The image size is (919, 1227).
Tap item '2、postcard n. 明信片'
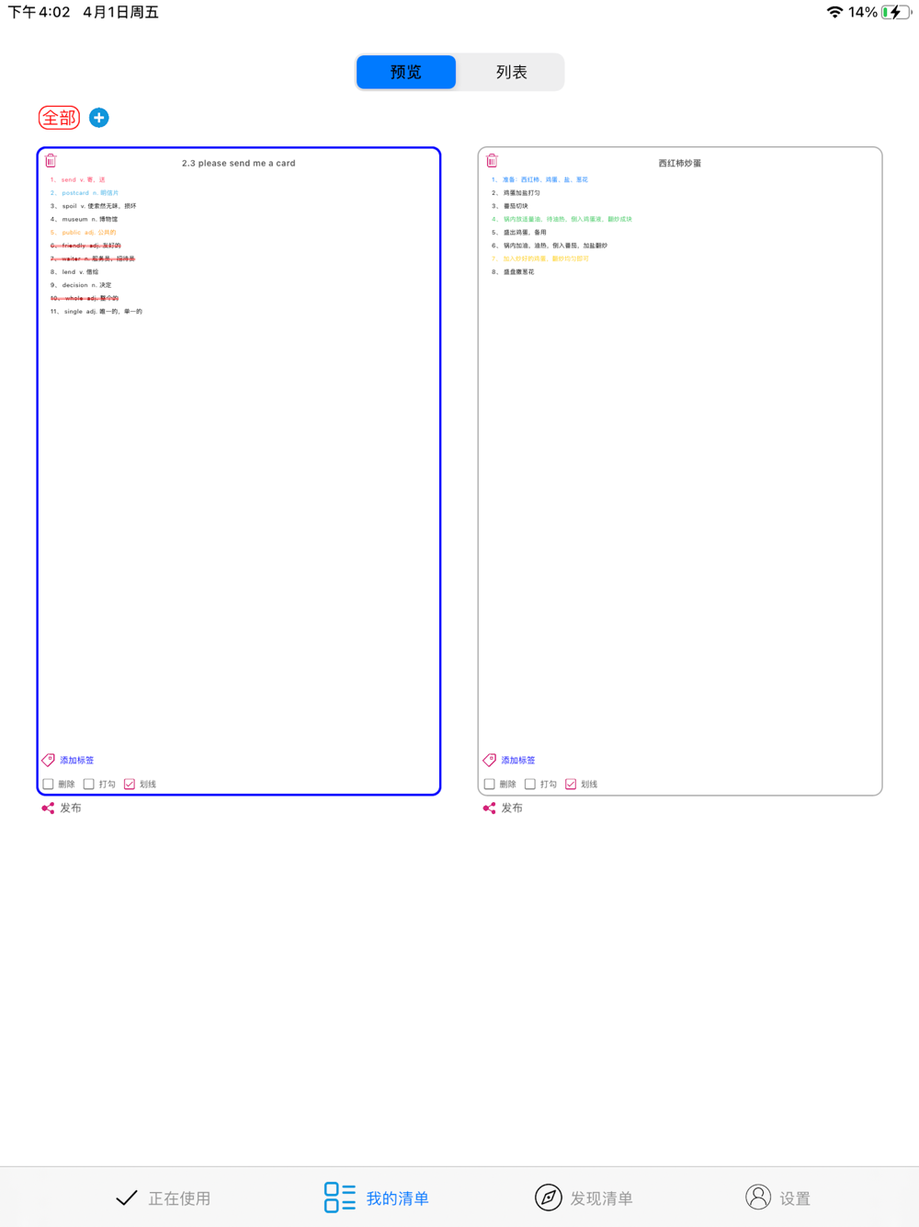85,193
